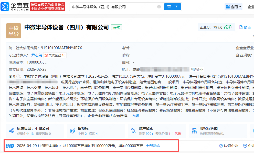This screenshot has width=254, height=153.
Task: Click 成立日期 2025-02-25 value
Action: pos(36,69)
